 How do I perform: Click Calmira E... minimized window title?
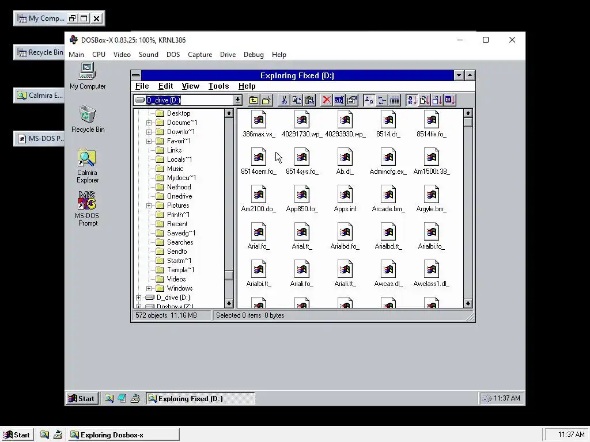[39, 96]
